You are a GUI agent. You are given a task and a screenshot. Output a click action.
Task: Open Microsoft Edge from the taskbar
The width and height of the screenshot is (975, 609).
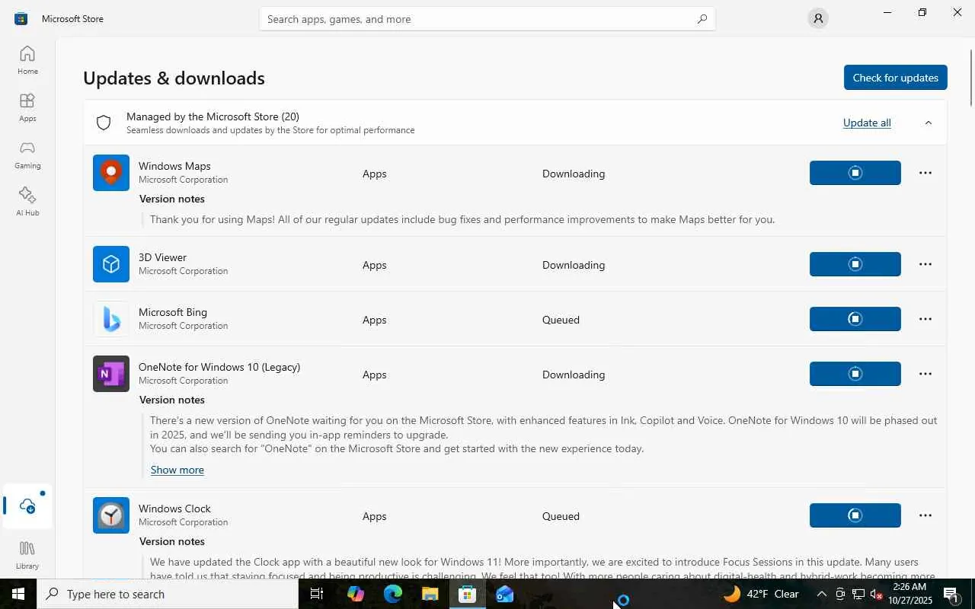click(x=392, y=594)
